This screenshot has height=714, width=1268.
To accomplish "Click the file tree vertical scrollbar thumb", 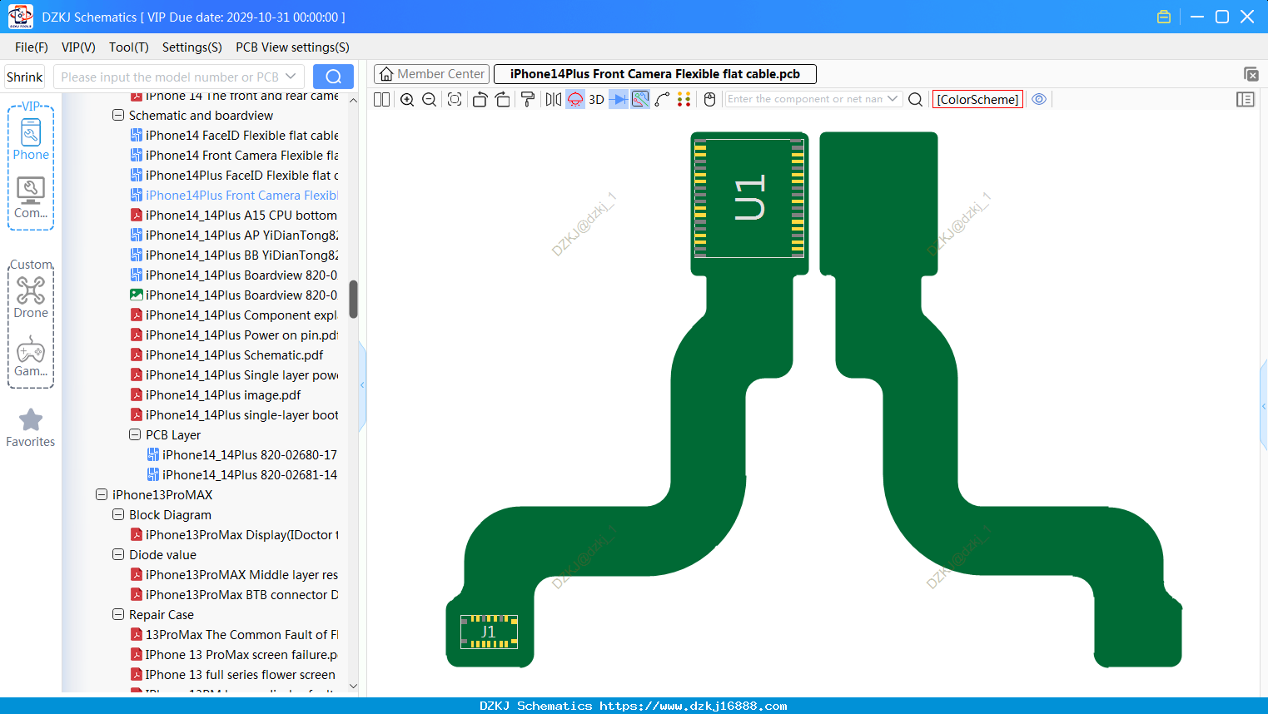I will [x=353, y=299].
